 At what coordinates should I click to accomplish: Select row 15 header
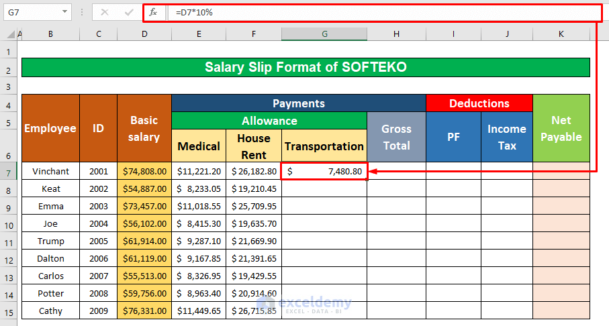8,311
